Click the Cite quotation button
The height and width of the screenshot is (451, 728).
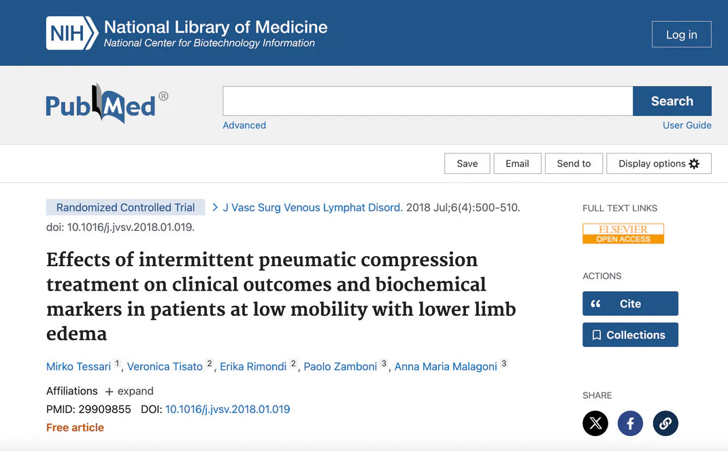[x=630, y=304]
